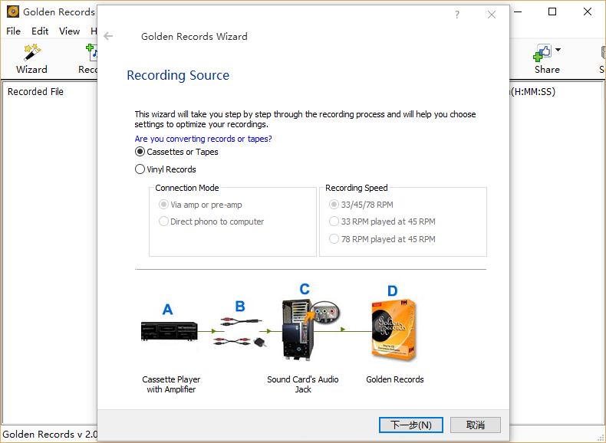Click 'Cassette Player with Amplifier' caption
This screenshot has width=606, height=443.
pyautogui.click(x=171, y=384)
